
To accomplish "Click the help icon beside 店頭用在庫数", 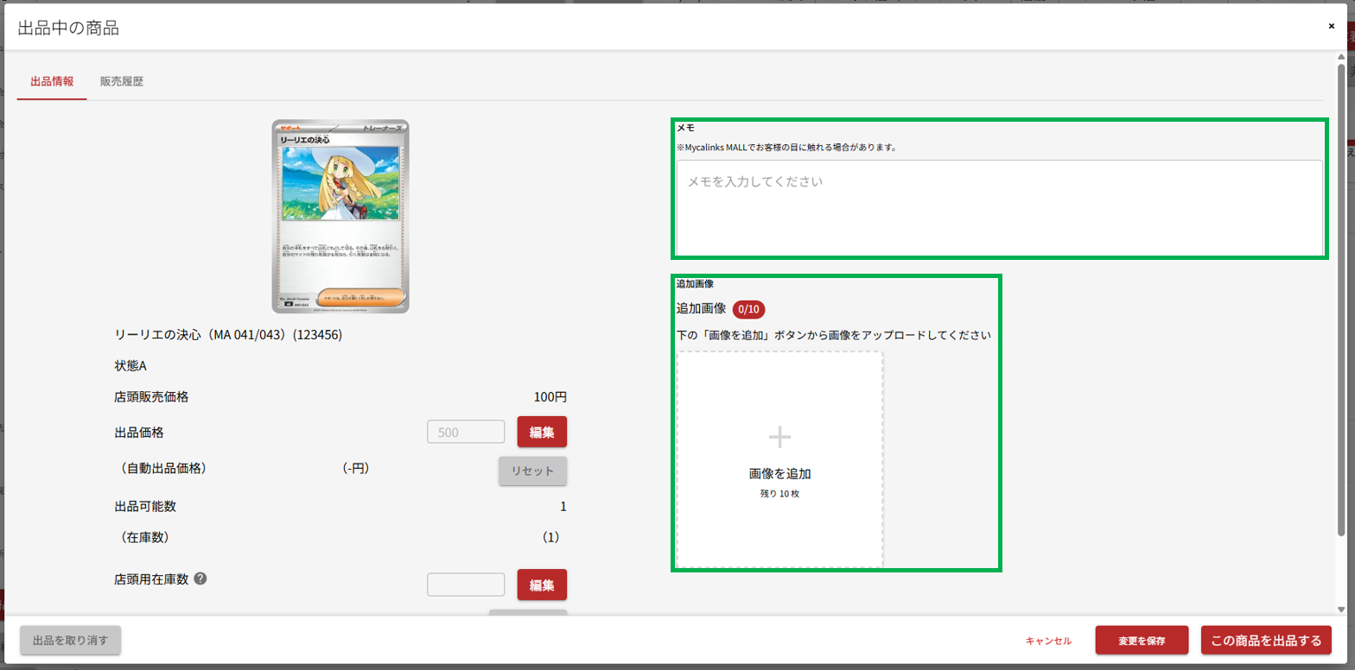I will [x=200, y=578].
